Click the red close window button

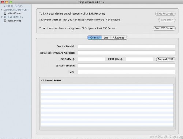pyautogui.click(x=3, y=2)
